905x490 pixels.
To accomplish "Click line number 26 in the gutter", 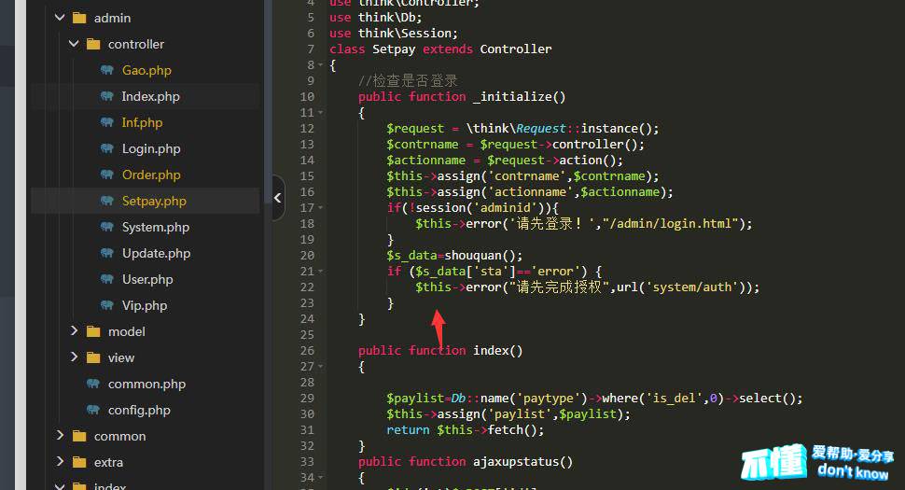I will [308, 350].
